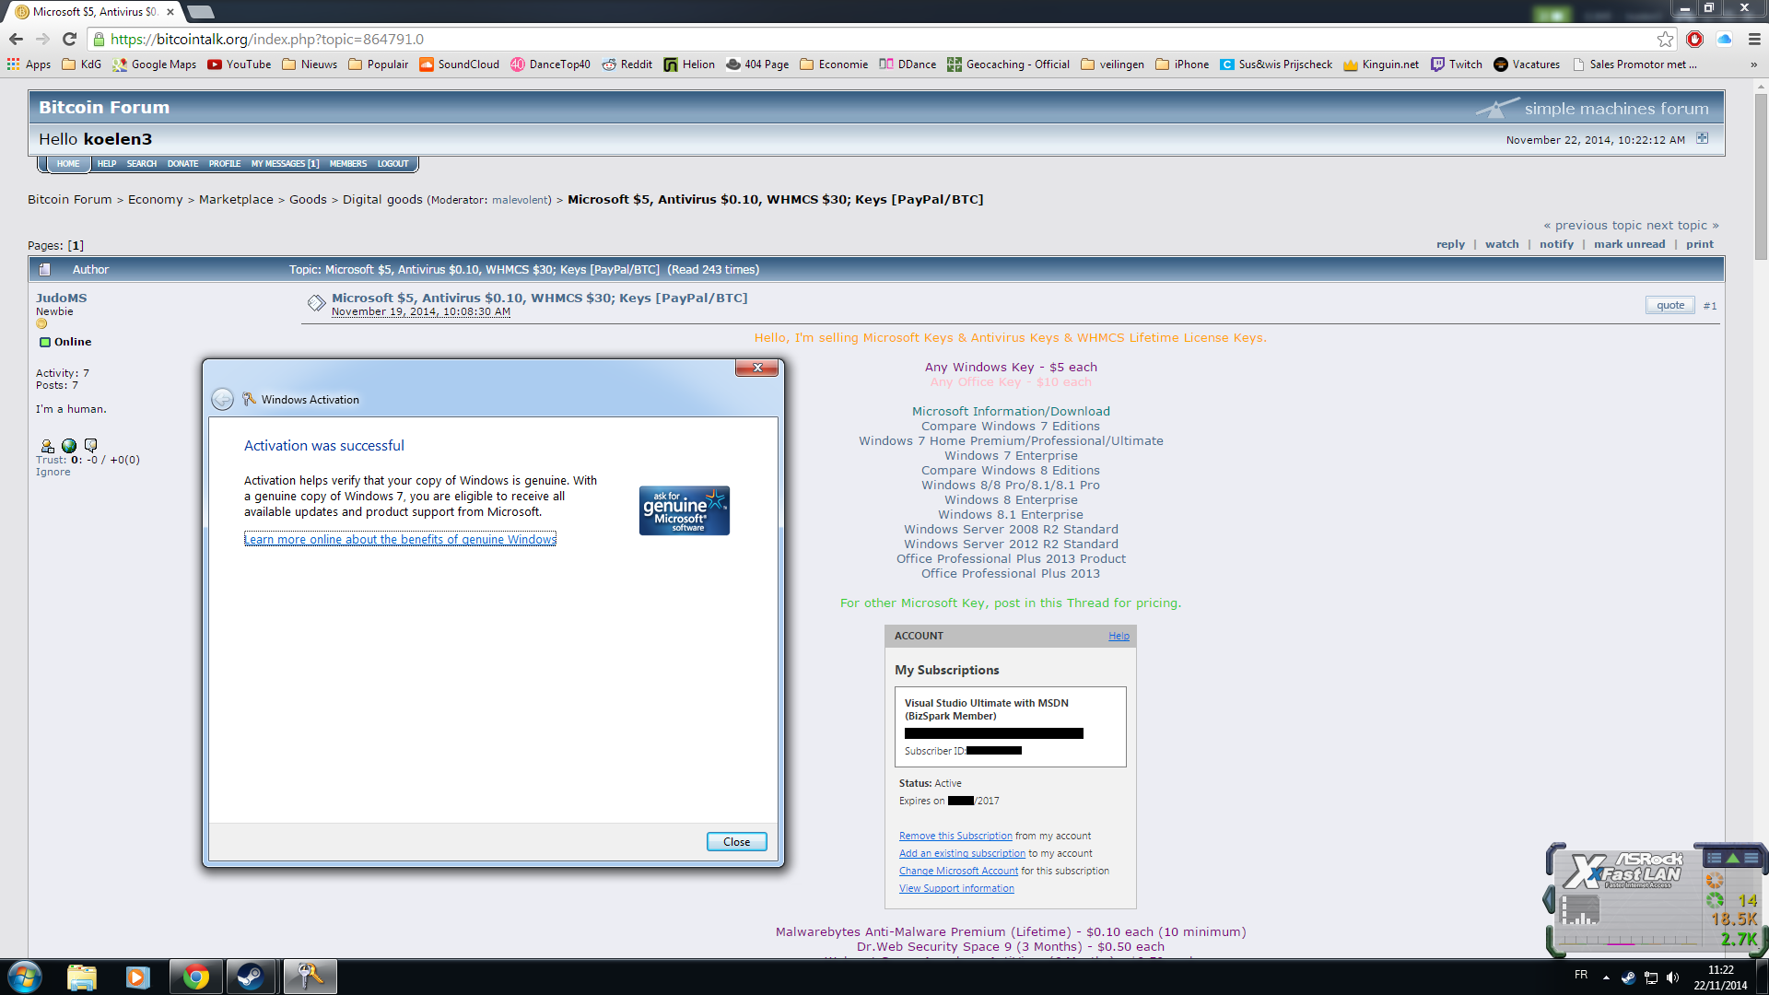1769x995 pixels.
Task: Close the Microsoft $5 browser tab
Action: point(170,12)
